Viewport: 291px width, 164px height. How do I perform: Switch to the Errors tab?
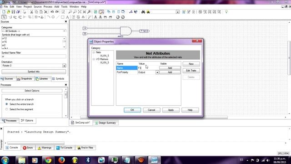(x=28, y=148)
